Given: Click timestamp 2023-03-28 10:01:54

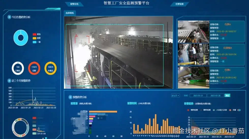Looking at the screenshot, I should point(226,54).
